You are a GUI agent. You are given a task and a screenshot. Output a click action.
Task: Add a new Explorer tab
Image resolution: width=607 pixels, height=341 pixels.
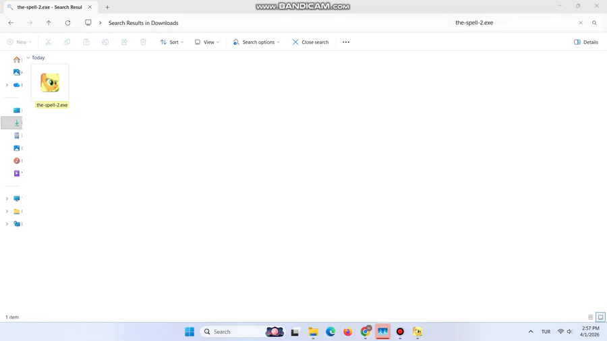(107, 7)
